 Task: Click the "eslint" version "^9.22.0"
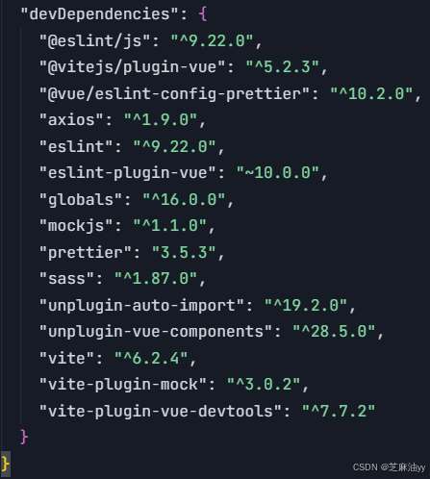[174, 147]
